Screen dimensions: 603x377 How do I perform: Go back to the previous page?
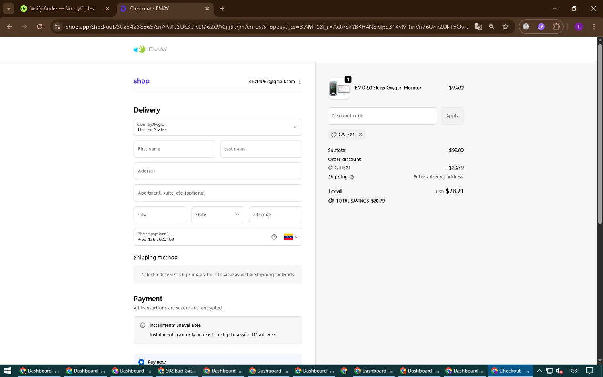click(x=10, y=27)
